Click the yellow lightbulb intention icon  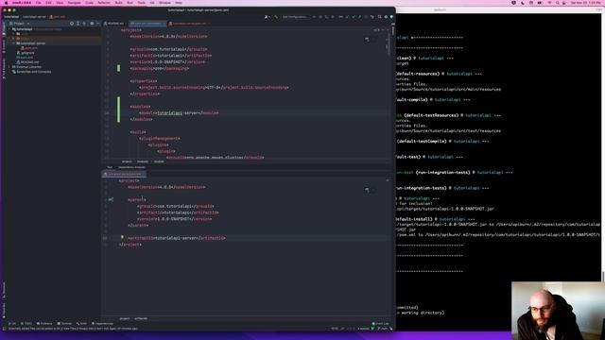[x=122, y=238]
